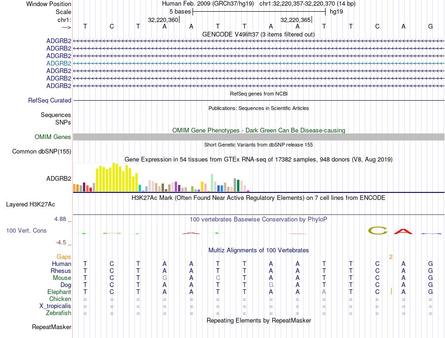The width and height of the screenshot is (445, 338).
Task: Click the large red A conservation logo
Action: [x=403, y=231]
